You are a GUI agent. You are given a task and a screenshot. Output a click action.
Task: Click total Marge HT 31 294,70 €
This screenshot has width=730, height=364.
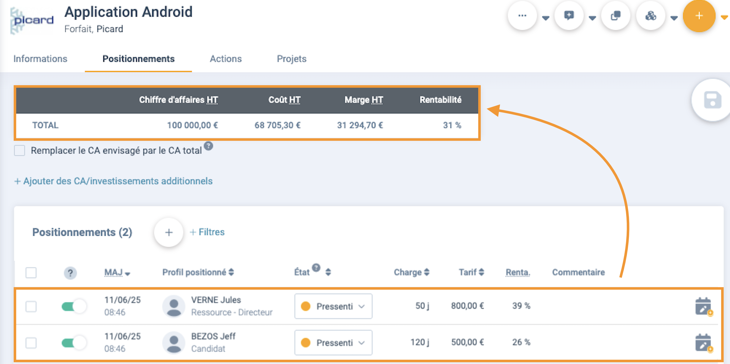click(360, 125)
